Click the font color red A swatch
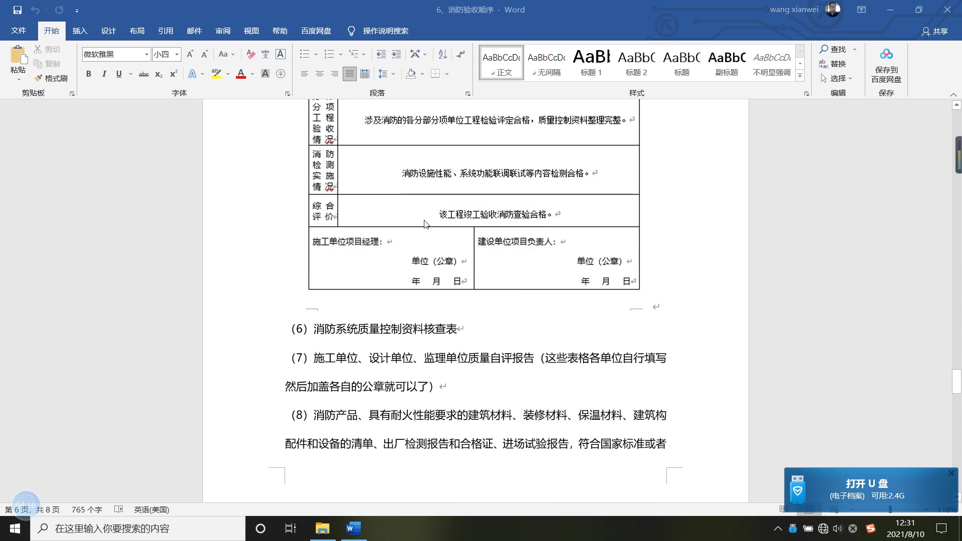 [x=241, y=74]
